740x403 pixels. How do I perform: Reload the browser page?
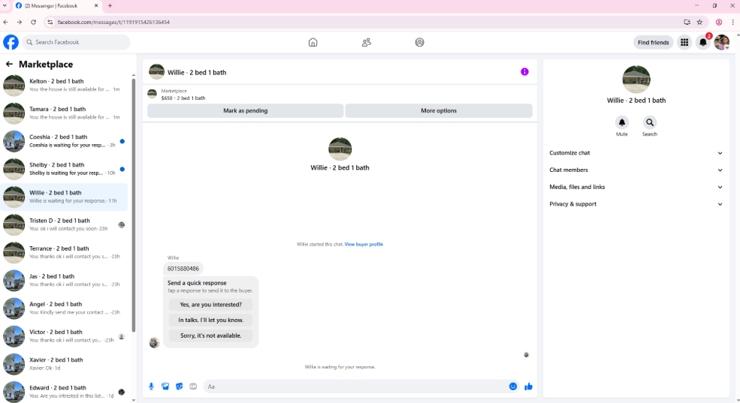point(34,23)
